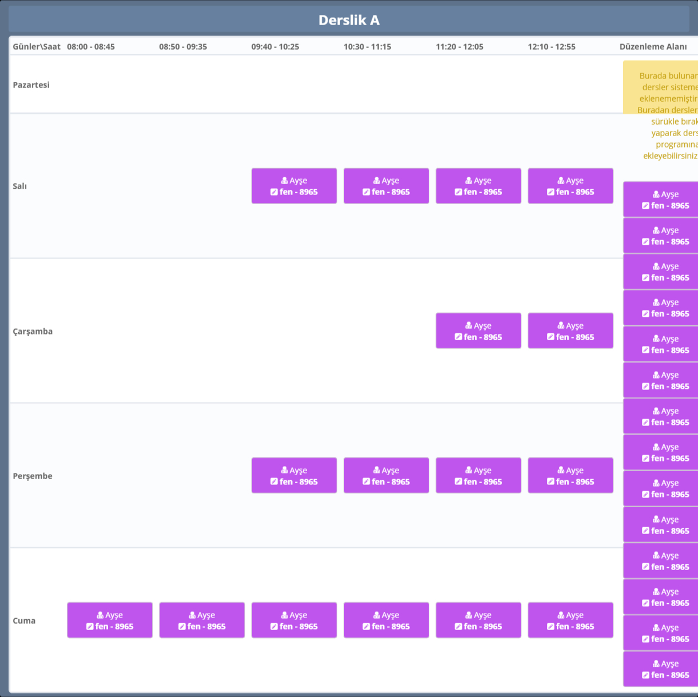Click edit icon on first Düzenleme Alanı card
Screen dimensions: 698x697
[x=645, y=206]
